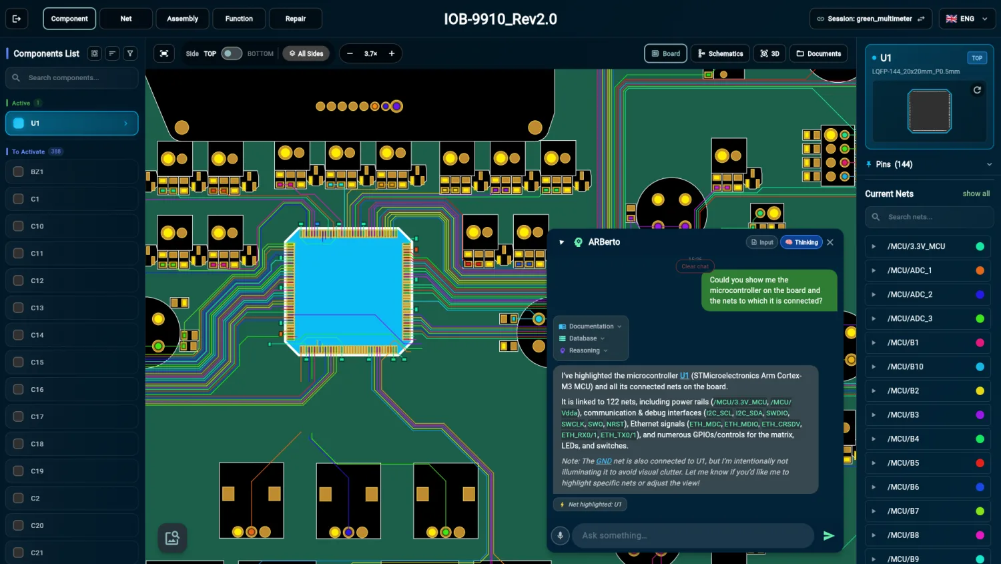Click the select-all icon beside Components List
Image resolution: width=1001 pixels, height=564 pixels.
point(95,53)
